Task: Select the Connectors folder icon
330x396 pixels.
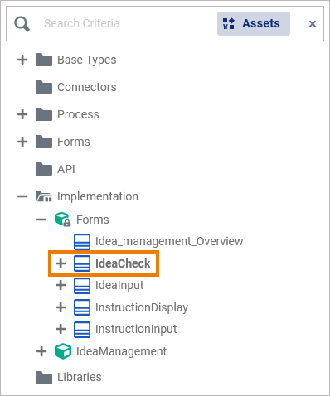Action: (44, 87)
